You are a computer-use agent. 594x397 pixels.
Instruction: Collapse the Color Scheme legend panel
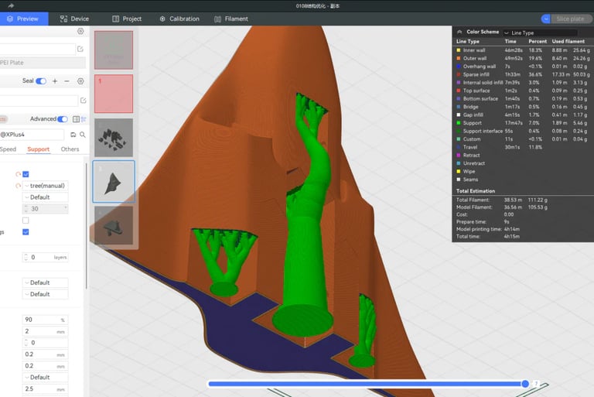pos(460,33)
